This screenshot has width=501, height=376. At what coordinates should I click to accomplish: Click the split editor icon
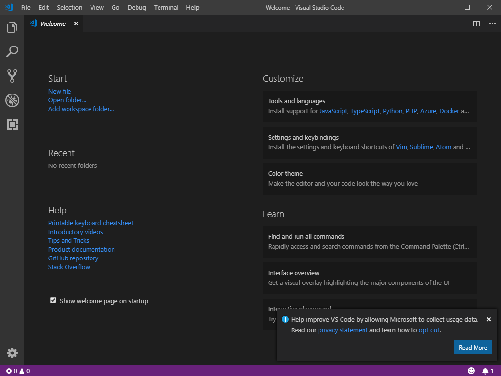(477, 23)
